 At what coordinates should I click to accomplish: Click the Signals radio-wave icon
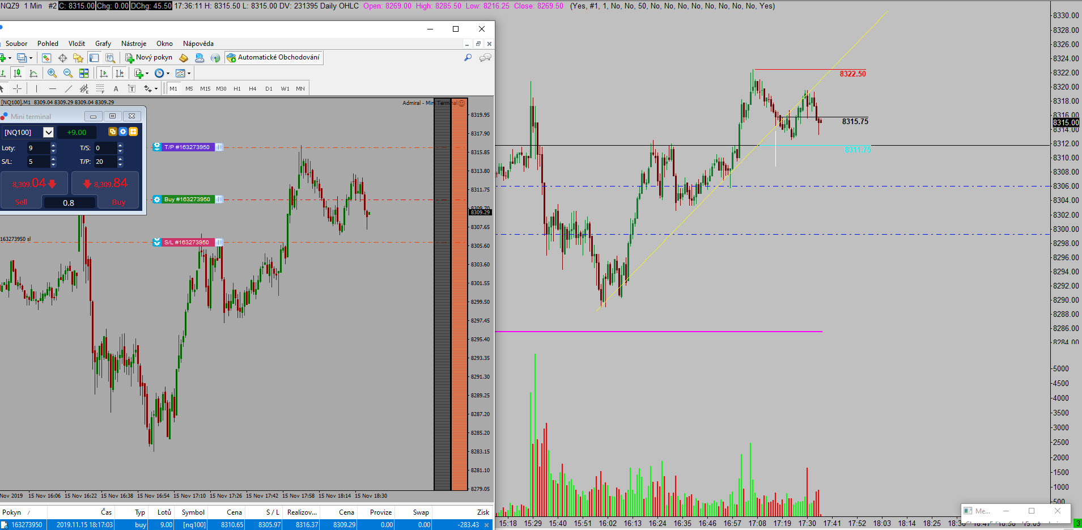tap(215, 58)
